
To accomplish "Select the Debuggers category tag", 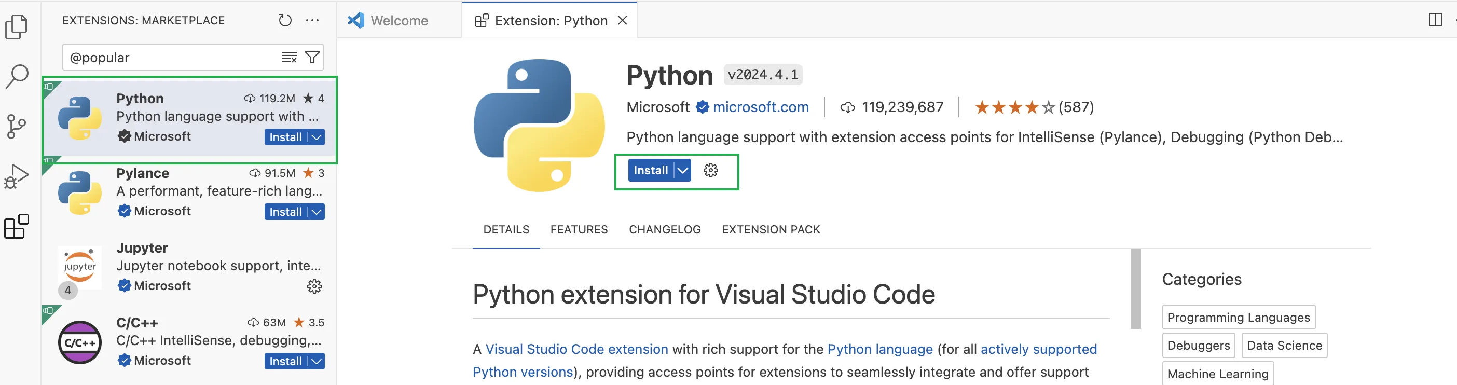I will point(1198,346).
